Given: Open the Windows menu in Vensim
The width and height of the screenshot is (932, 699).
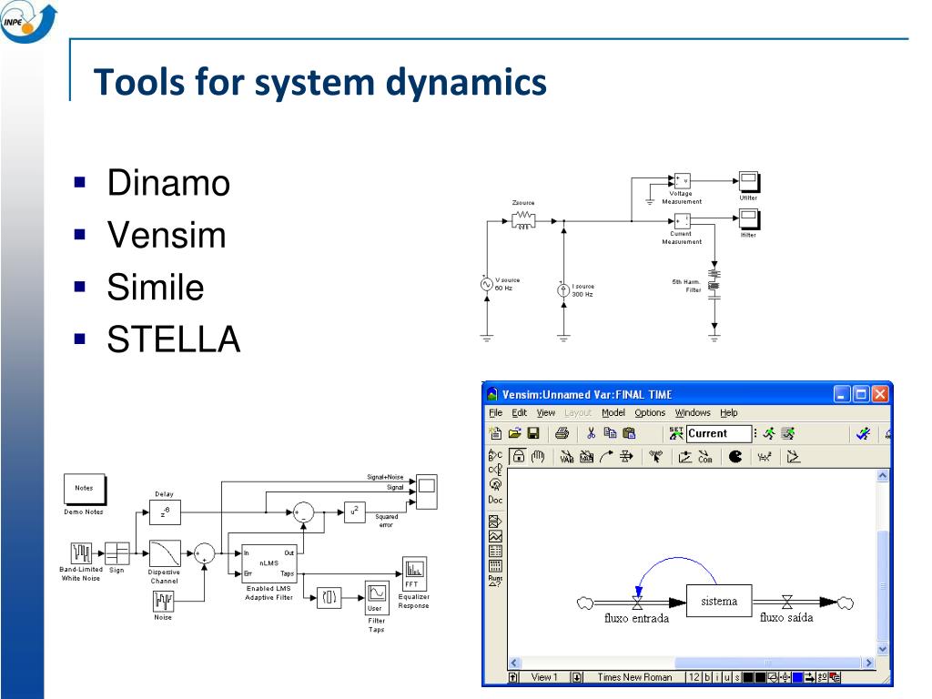Looking at the screenshot, I should tap(693, 412).
